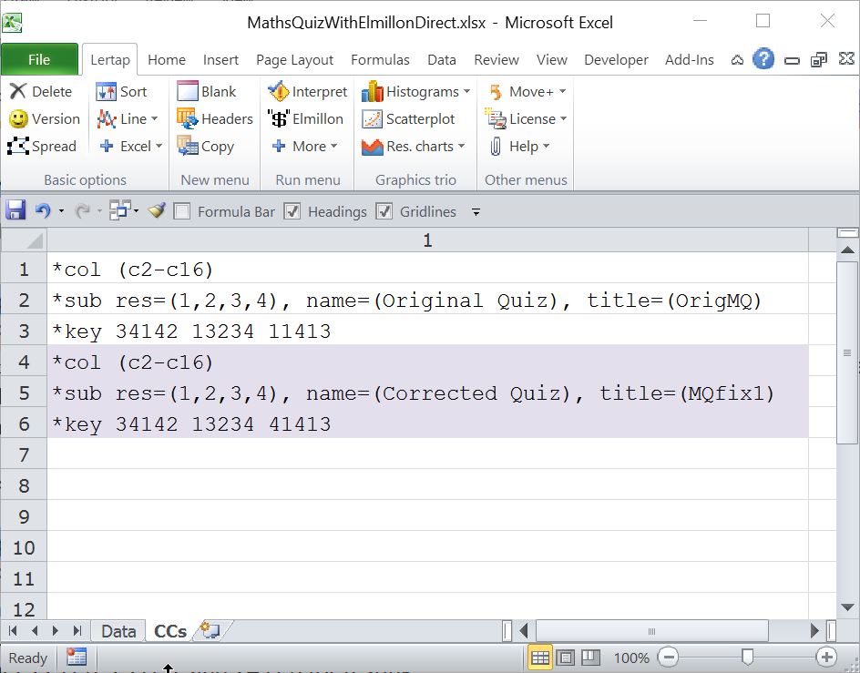The image size is (860, 673).
Task: Open the Page Layout tab
Action: pyautogui.click(x=294, y=60)
